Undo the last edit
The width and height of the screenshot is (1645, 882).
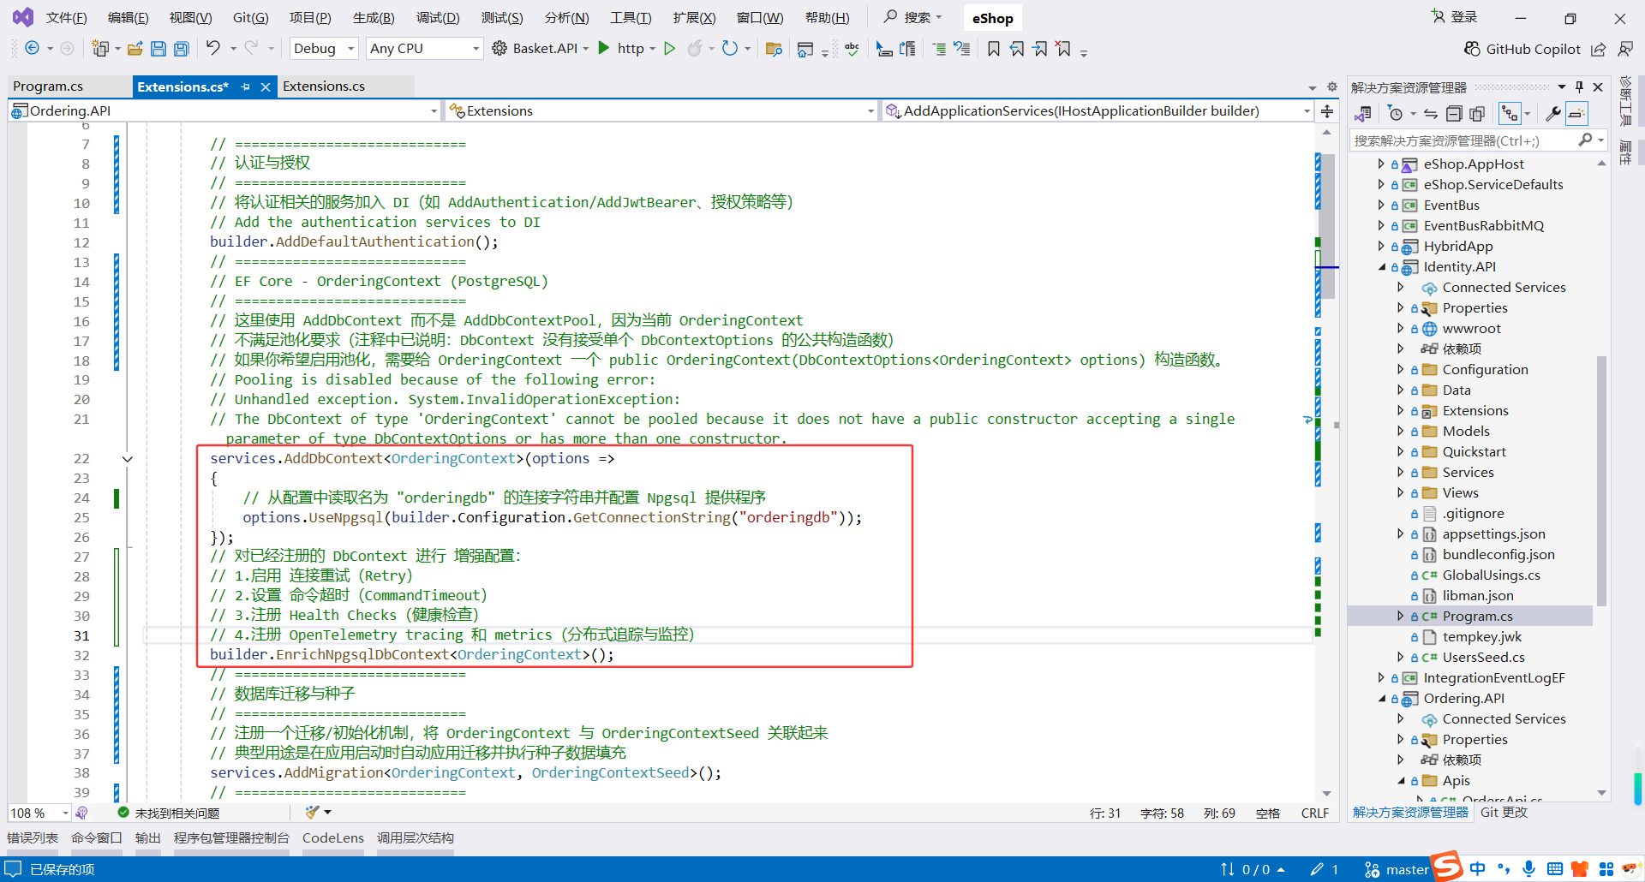214,49
